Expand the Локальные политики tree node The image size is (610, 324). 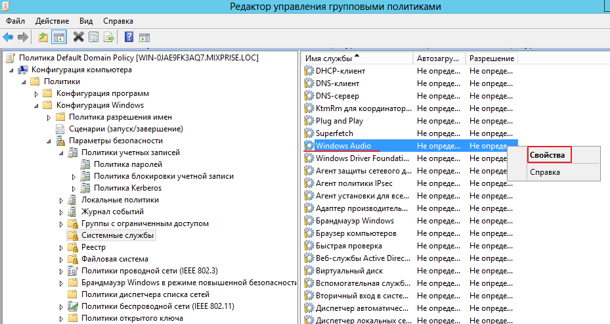point(62,200)
